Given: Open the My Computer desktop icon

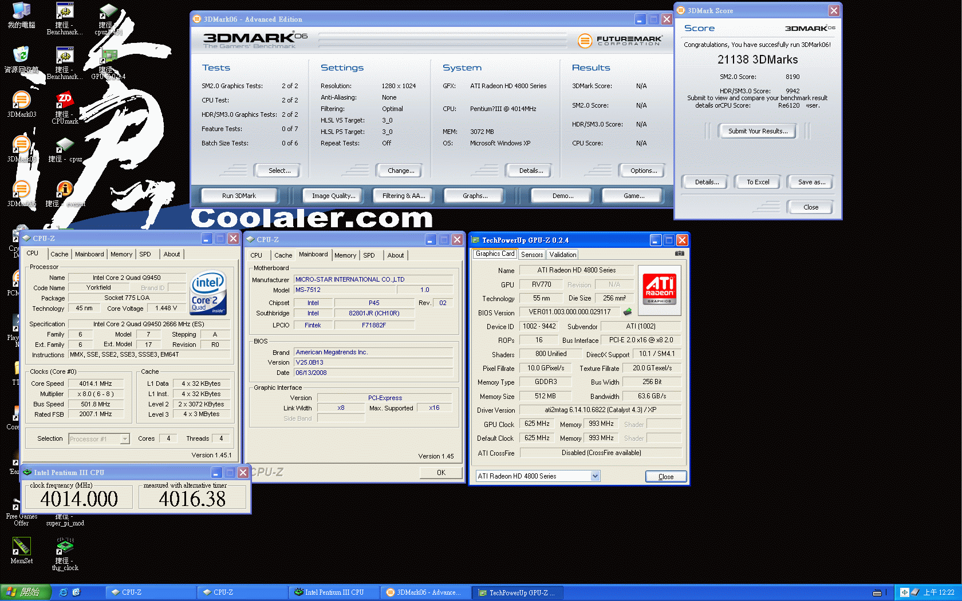Looking at the screenshot, I should coord(21,15).
